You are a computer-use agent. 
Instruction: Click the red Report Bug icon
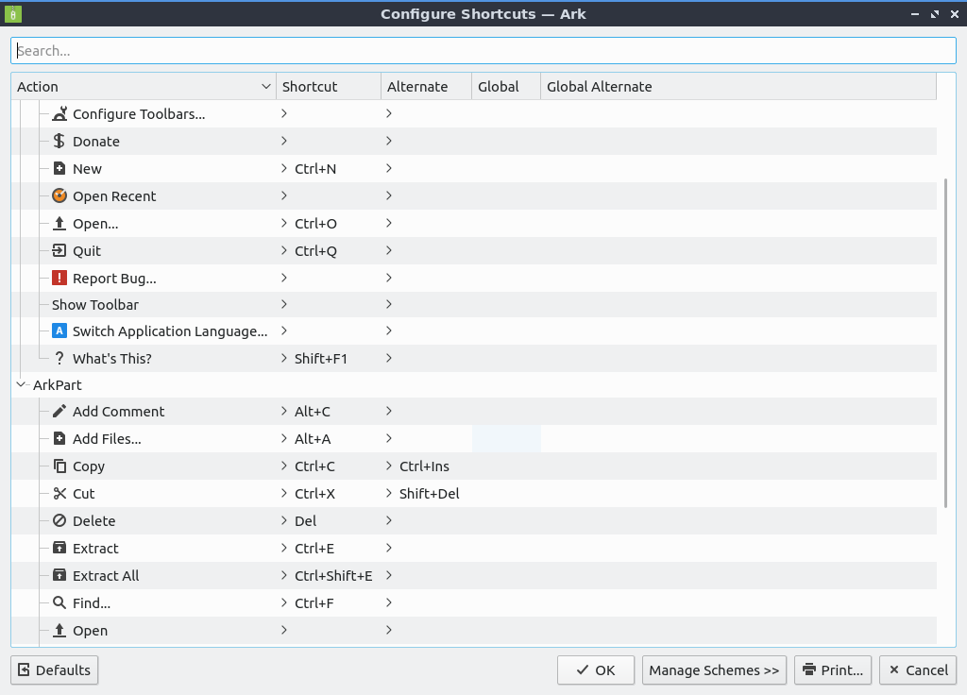pos(59,279)
